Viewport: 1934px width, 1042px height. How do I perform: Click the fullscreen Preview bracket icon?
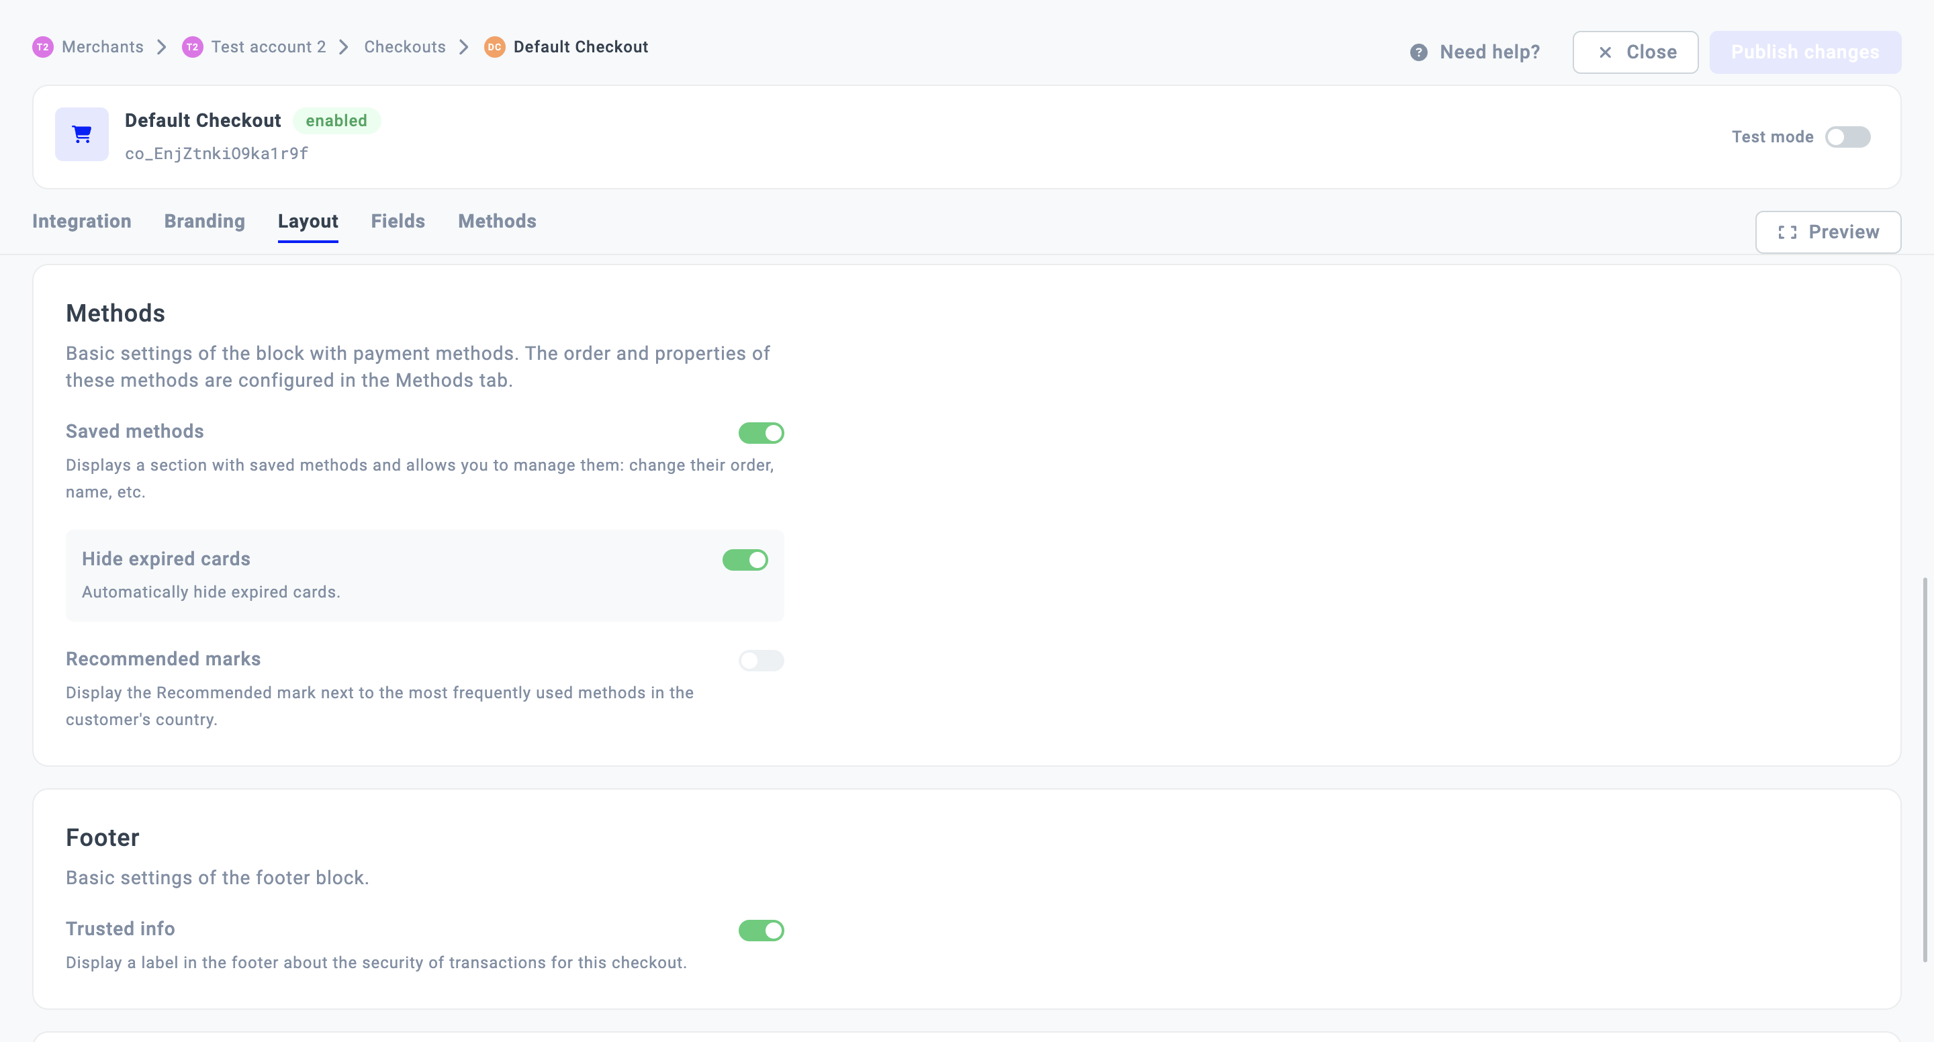click(1787, 233)
